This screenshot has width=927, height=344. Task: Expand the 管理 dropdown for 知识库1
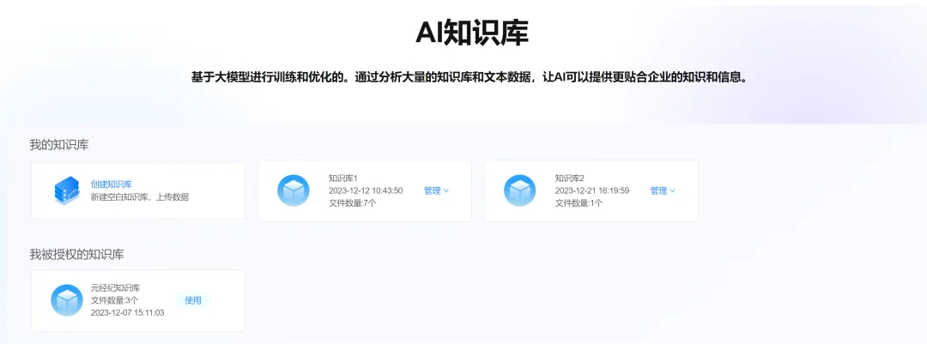(436, 190)
